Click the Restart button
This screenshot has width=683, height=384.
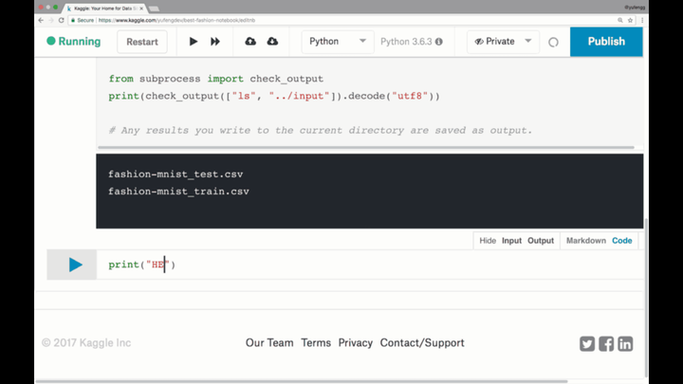pyautogui.click(x=142, y=42)
